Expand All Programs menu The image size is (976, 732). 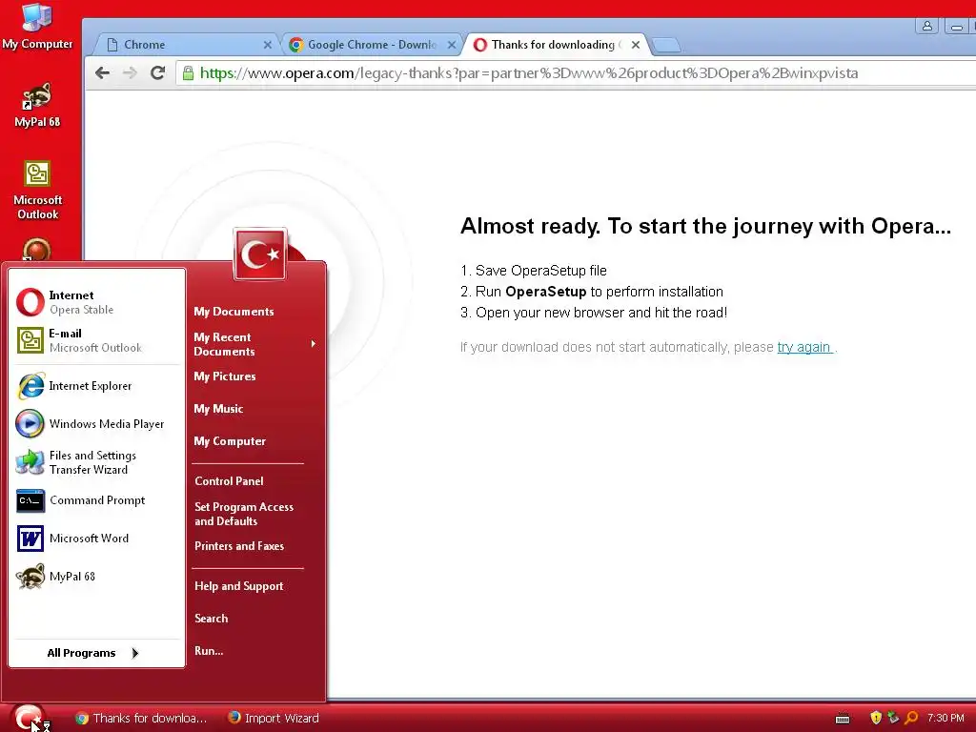[x=93, y=653]
